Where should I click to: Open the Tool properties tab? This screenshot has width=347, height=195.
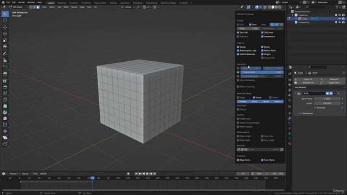click(x=290, y=74)
